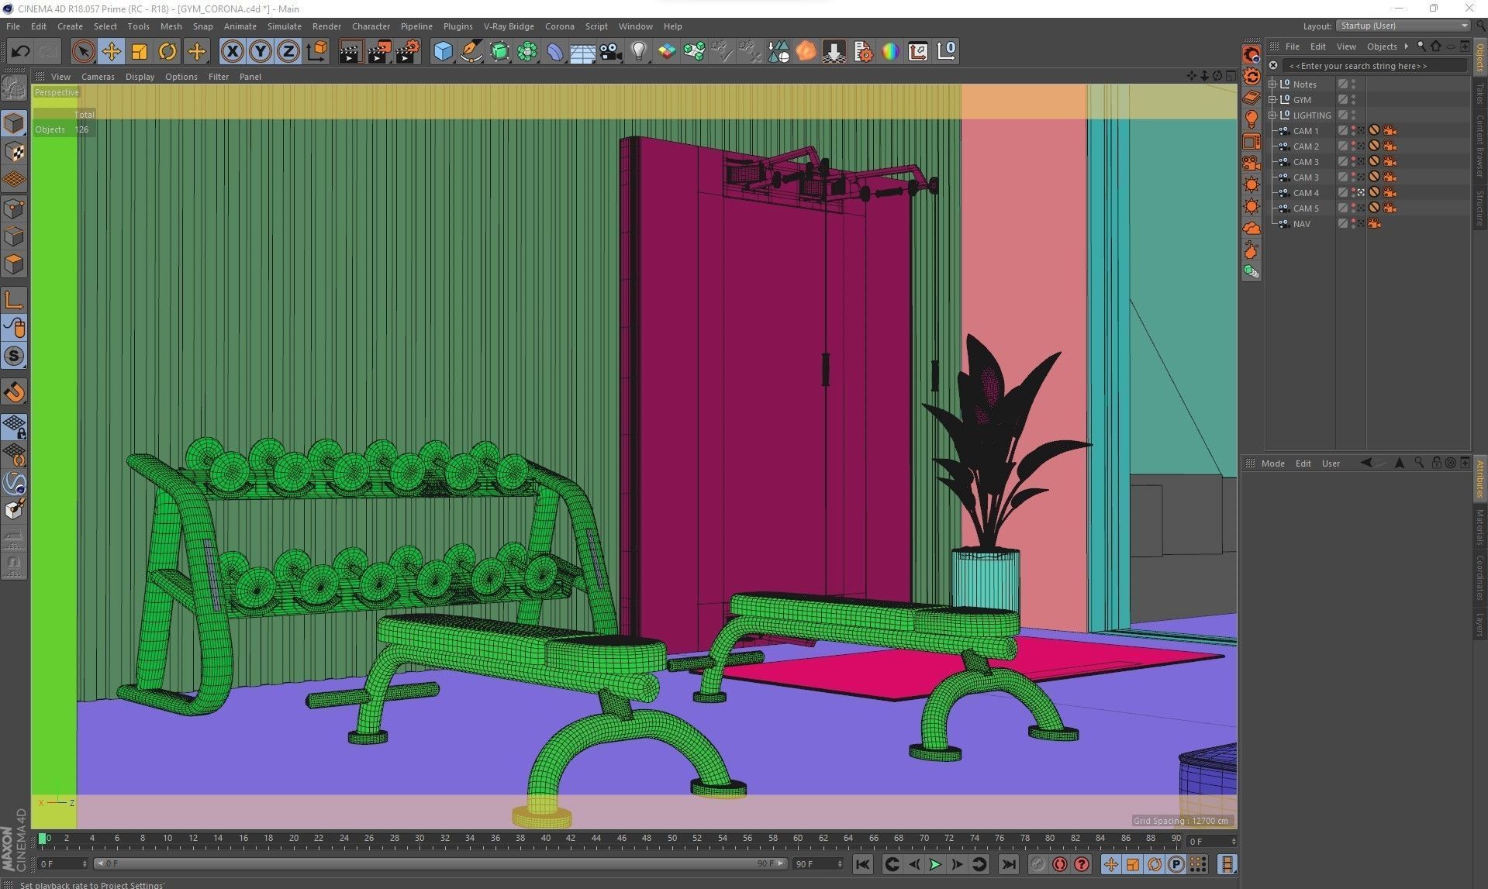
Task: Open the Corona menu
Action: 559,26
